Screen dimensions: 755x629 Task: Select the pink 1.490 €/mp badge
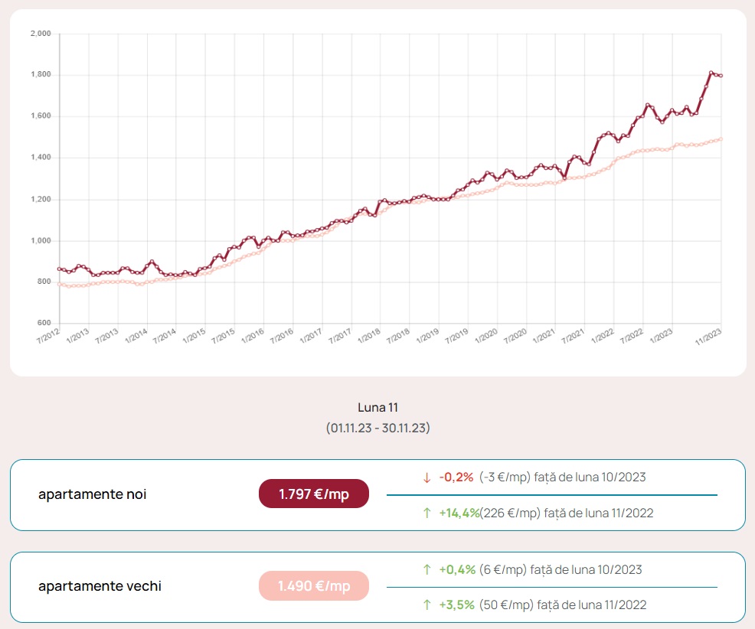coord(314,586)
